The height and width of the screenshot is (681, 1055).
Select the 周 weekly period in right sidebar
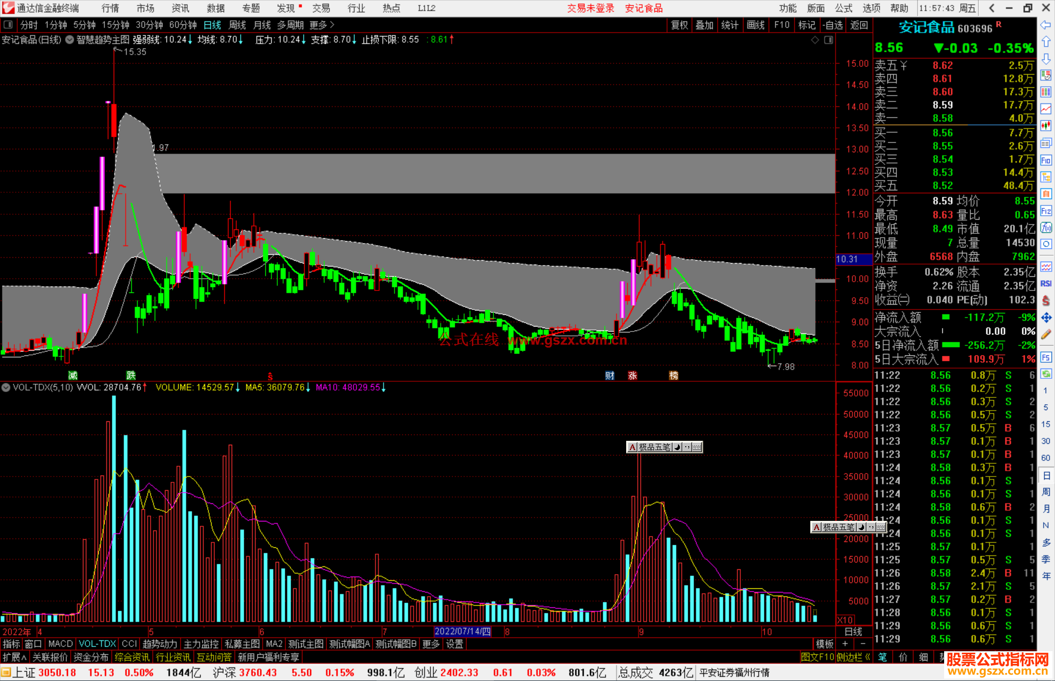pyautogui.click(x=1046, y=492)
